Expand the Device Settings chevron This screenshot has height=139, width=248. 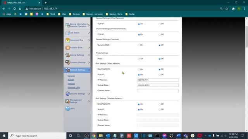89,55
